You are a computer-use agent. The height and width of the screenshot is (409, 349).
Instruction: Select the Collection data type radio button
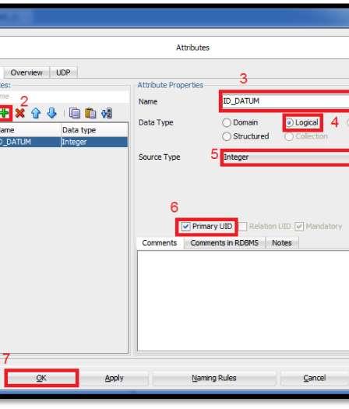[x=289, y=136]
